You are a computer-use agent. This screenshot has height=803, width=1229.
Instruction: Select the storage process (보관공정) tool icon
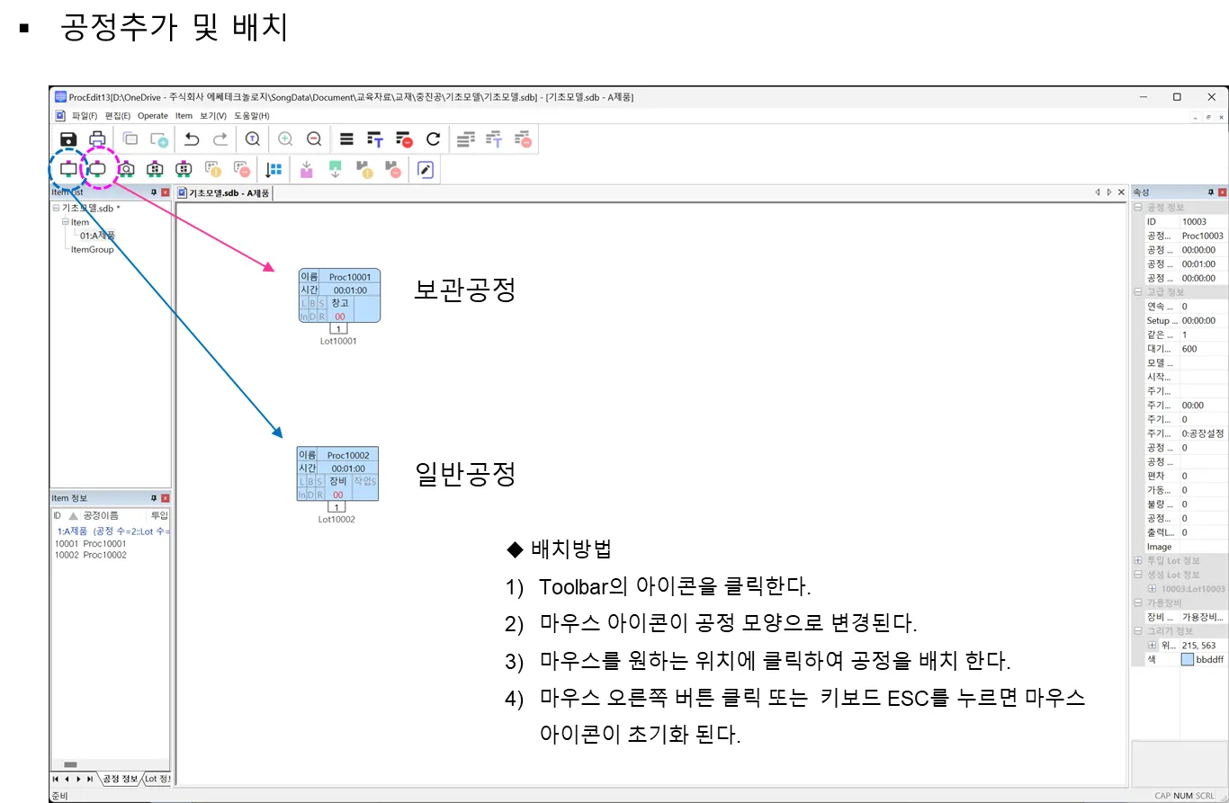tap(97, 169)
